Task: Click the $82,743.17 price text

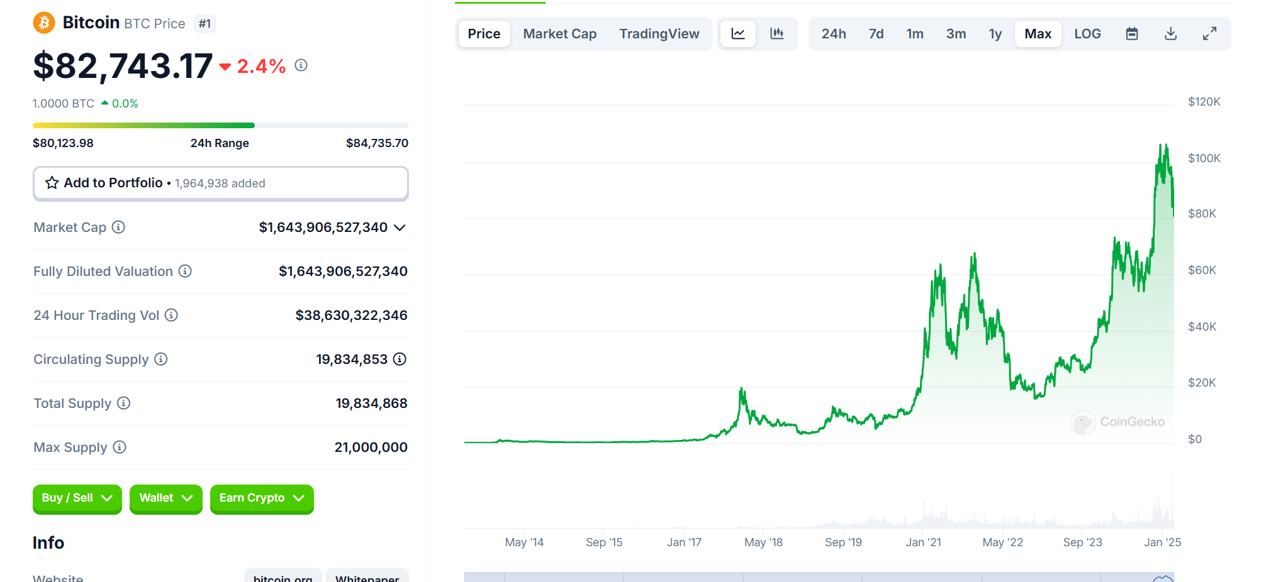Action: (123, 66)
